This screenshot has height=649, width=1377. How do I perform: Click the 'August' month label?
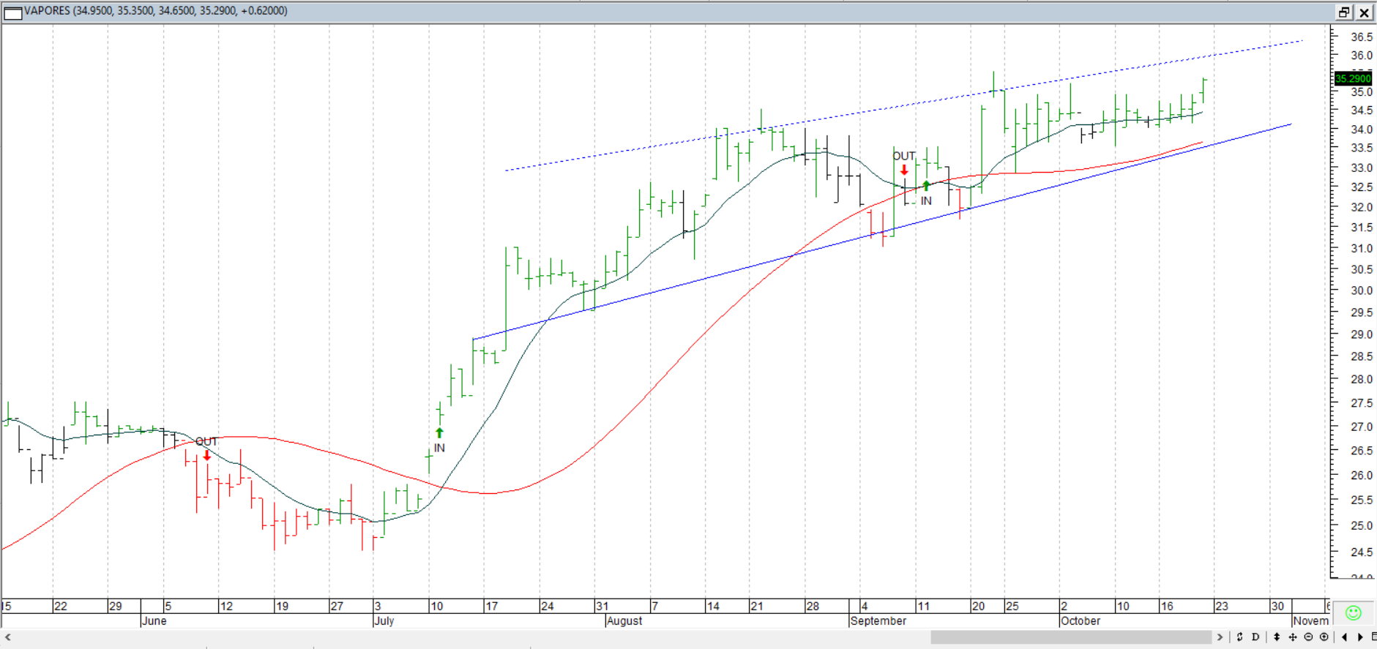(x=624, y=621)
